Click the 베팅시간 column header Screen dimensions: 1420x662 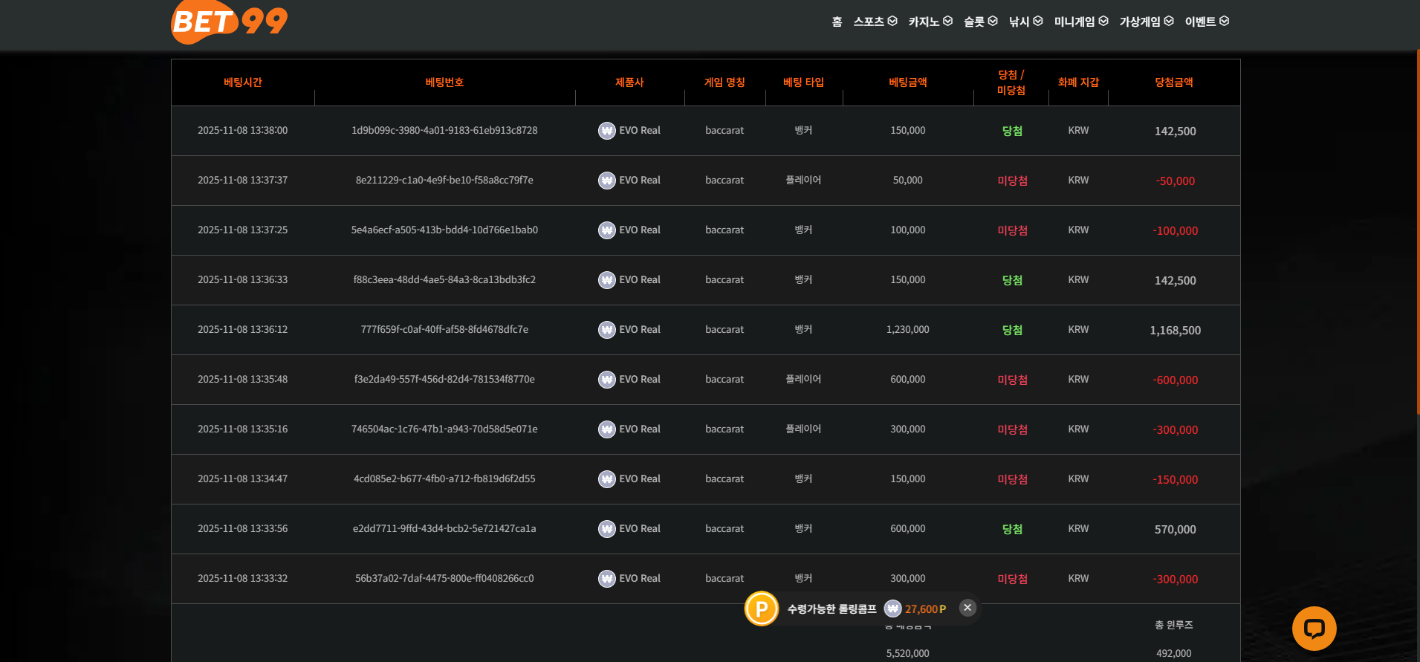point(243,82)
